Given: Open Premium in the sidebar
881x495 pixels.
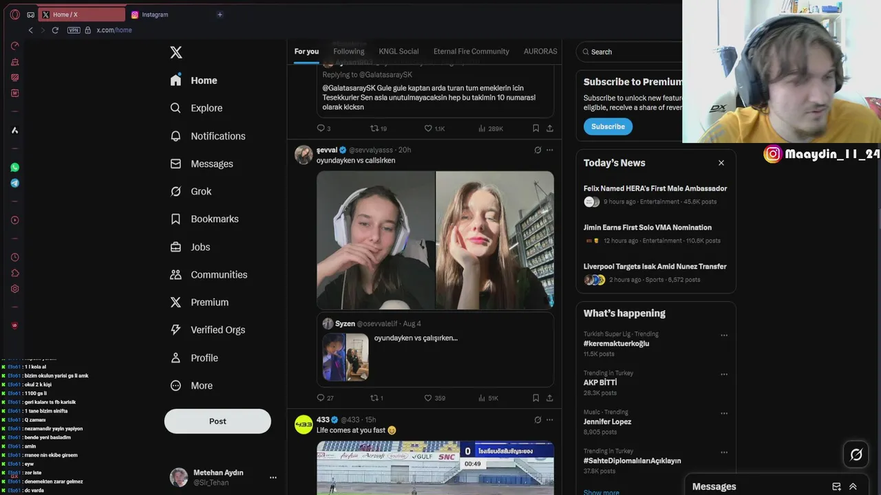Looking at the screenshot, I should click(200, 302).
